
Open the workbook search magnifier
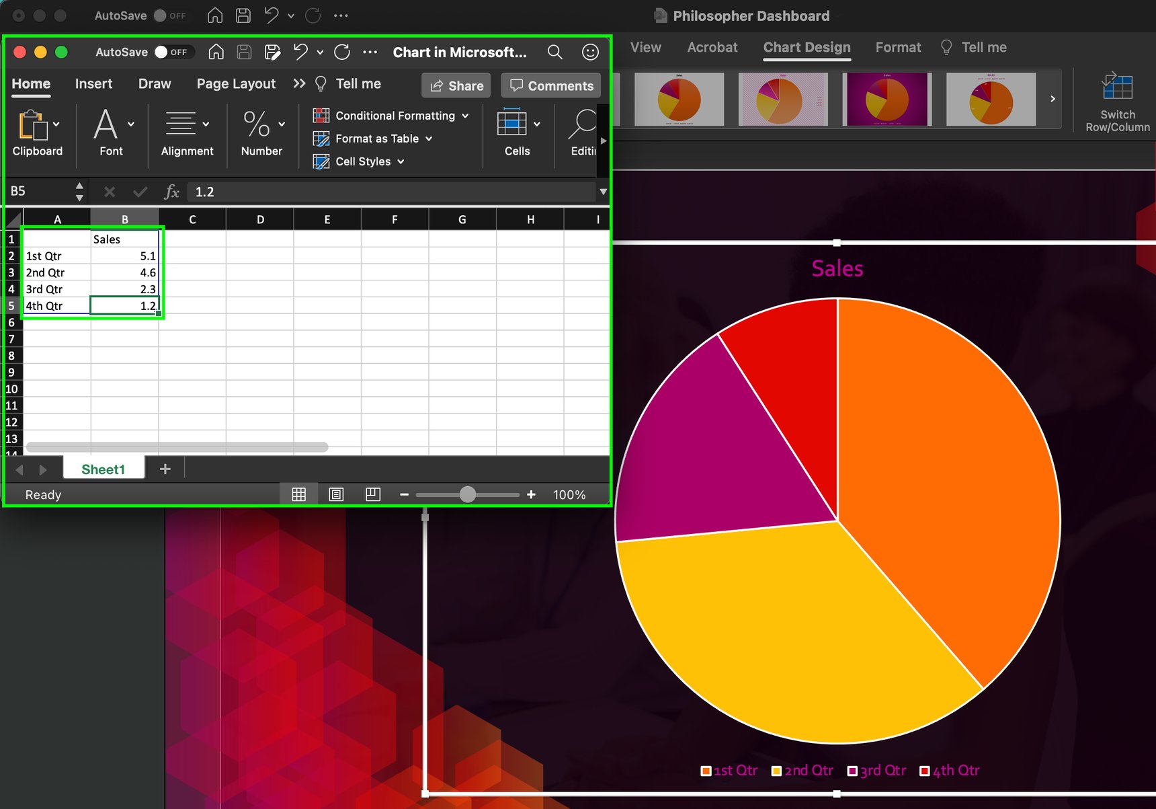tap(554, 52)
